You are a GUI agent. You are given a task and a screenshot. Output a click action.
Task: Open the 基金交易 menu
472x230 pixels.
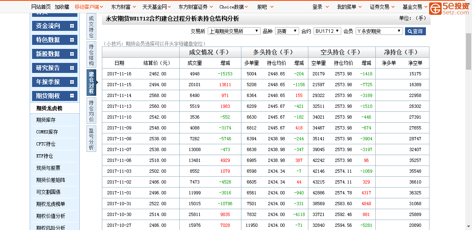[415, 7]
